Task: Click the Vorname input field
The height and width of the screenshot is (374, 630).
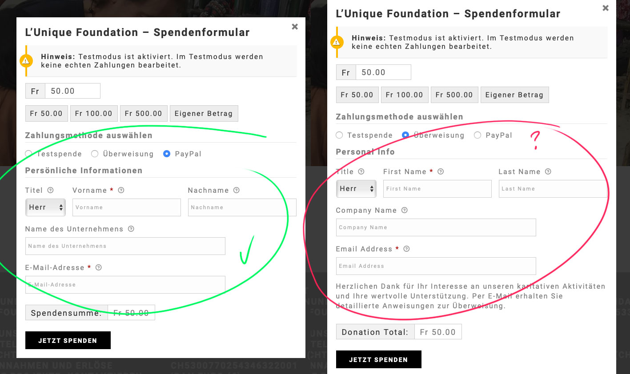Action: 127,207
